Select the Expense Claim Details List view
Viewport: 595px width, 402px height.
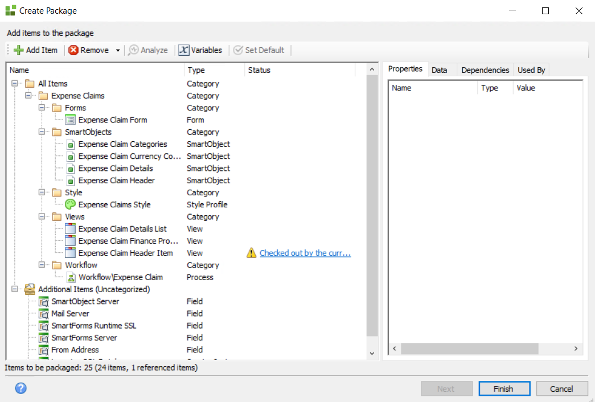pos(122,229)
